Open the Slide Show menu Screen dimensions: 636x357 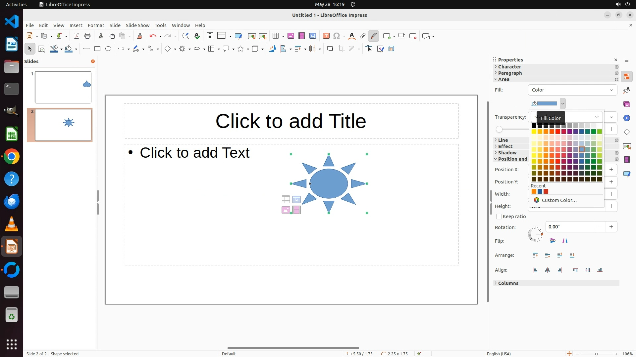click(x=137, y=25)
